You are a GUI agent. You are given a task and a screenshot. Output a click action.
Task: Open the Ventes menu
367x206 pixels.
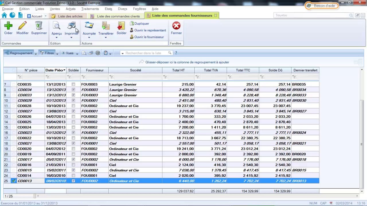[x=55, y=9]
